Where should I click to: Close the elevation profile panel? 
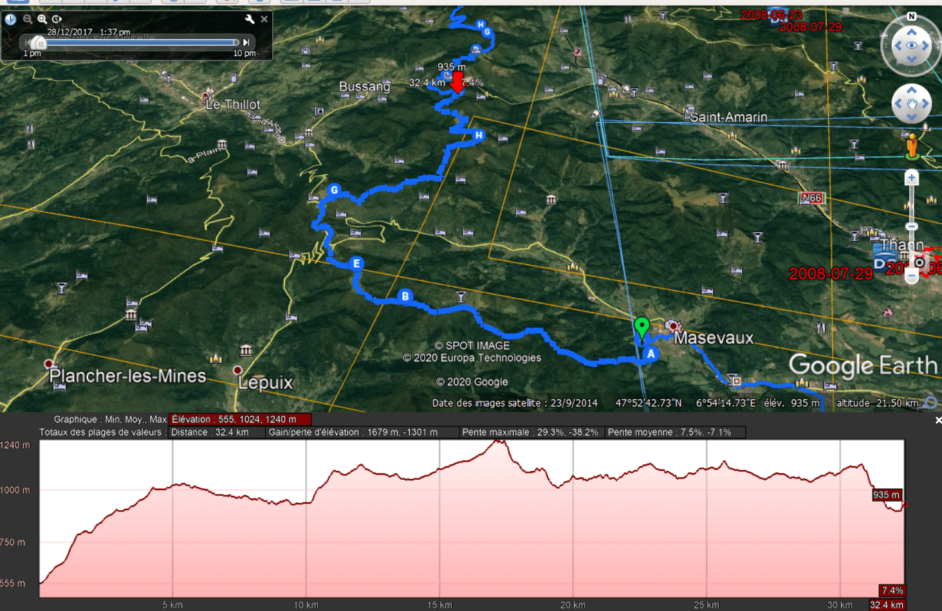pos(937,420)
